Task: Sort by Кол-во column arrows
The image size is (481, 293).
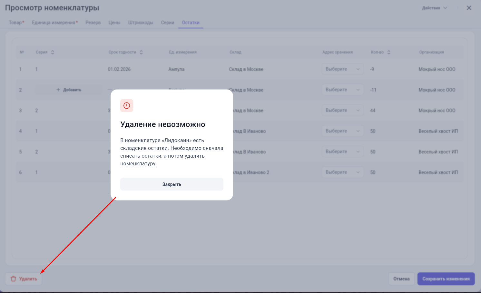Action: click(x=389, y=52)
